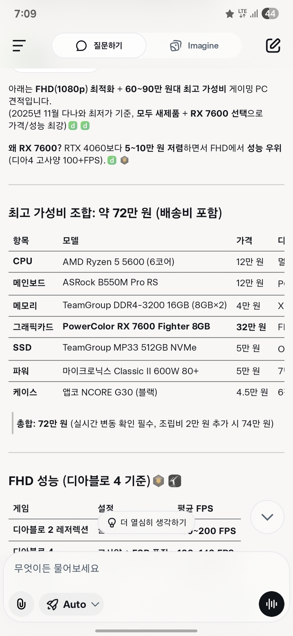Tap the battery 44 status indicator

(270, 13)
